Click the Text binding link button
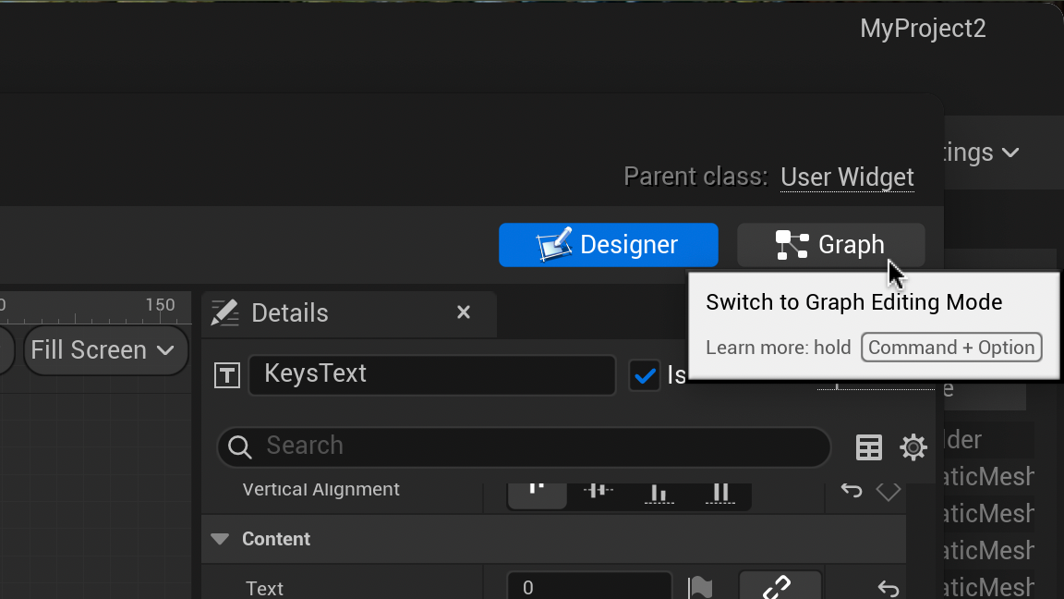The height and width of the screenshot is (599, 1064). 780,587
